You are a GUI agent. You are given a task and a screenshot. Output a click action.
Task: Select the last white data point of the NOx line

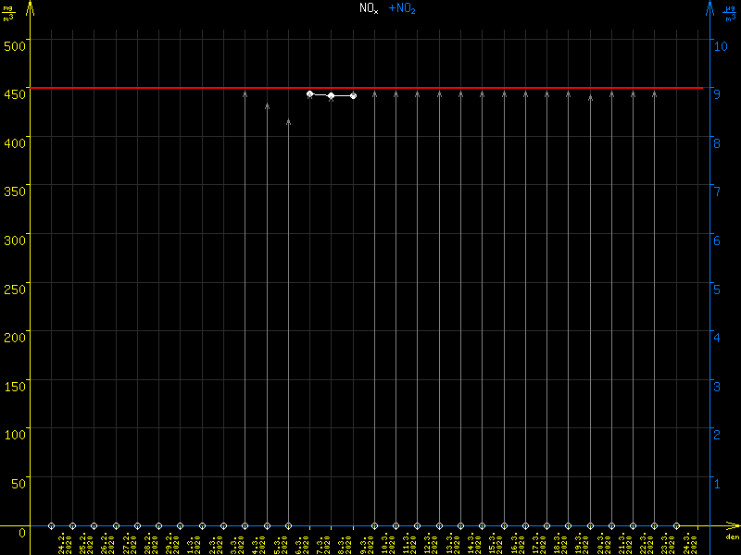tap(353, 95)
